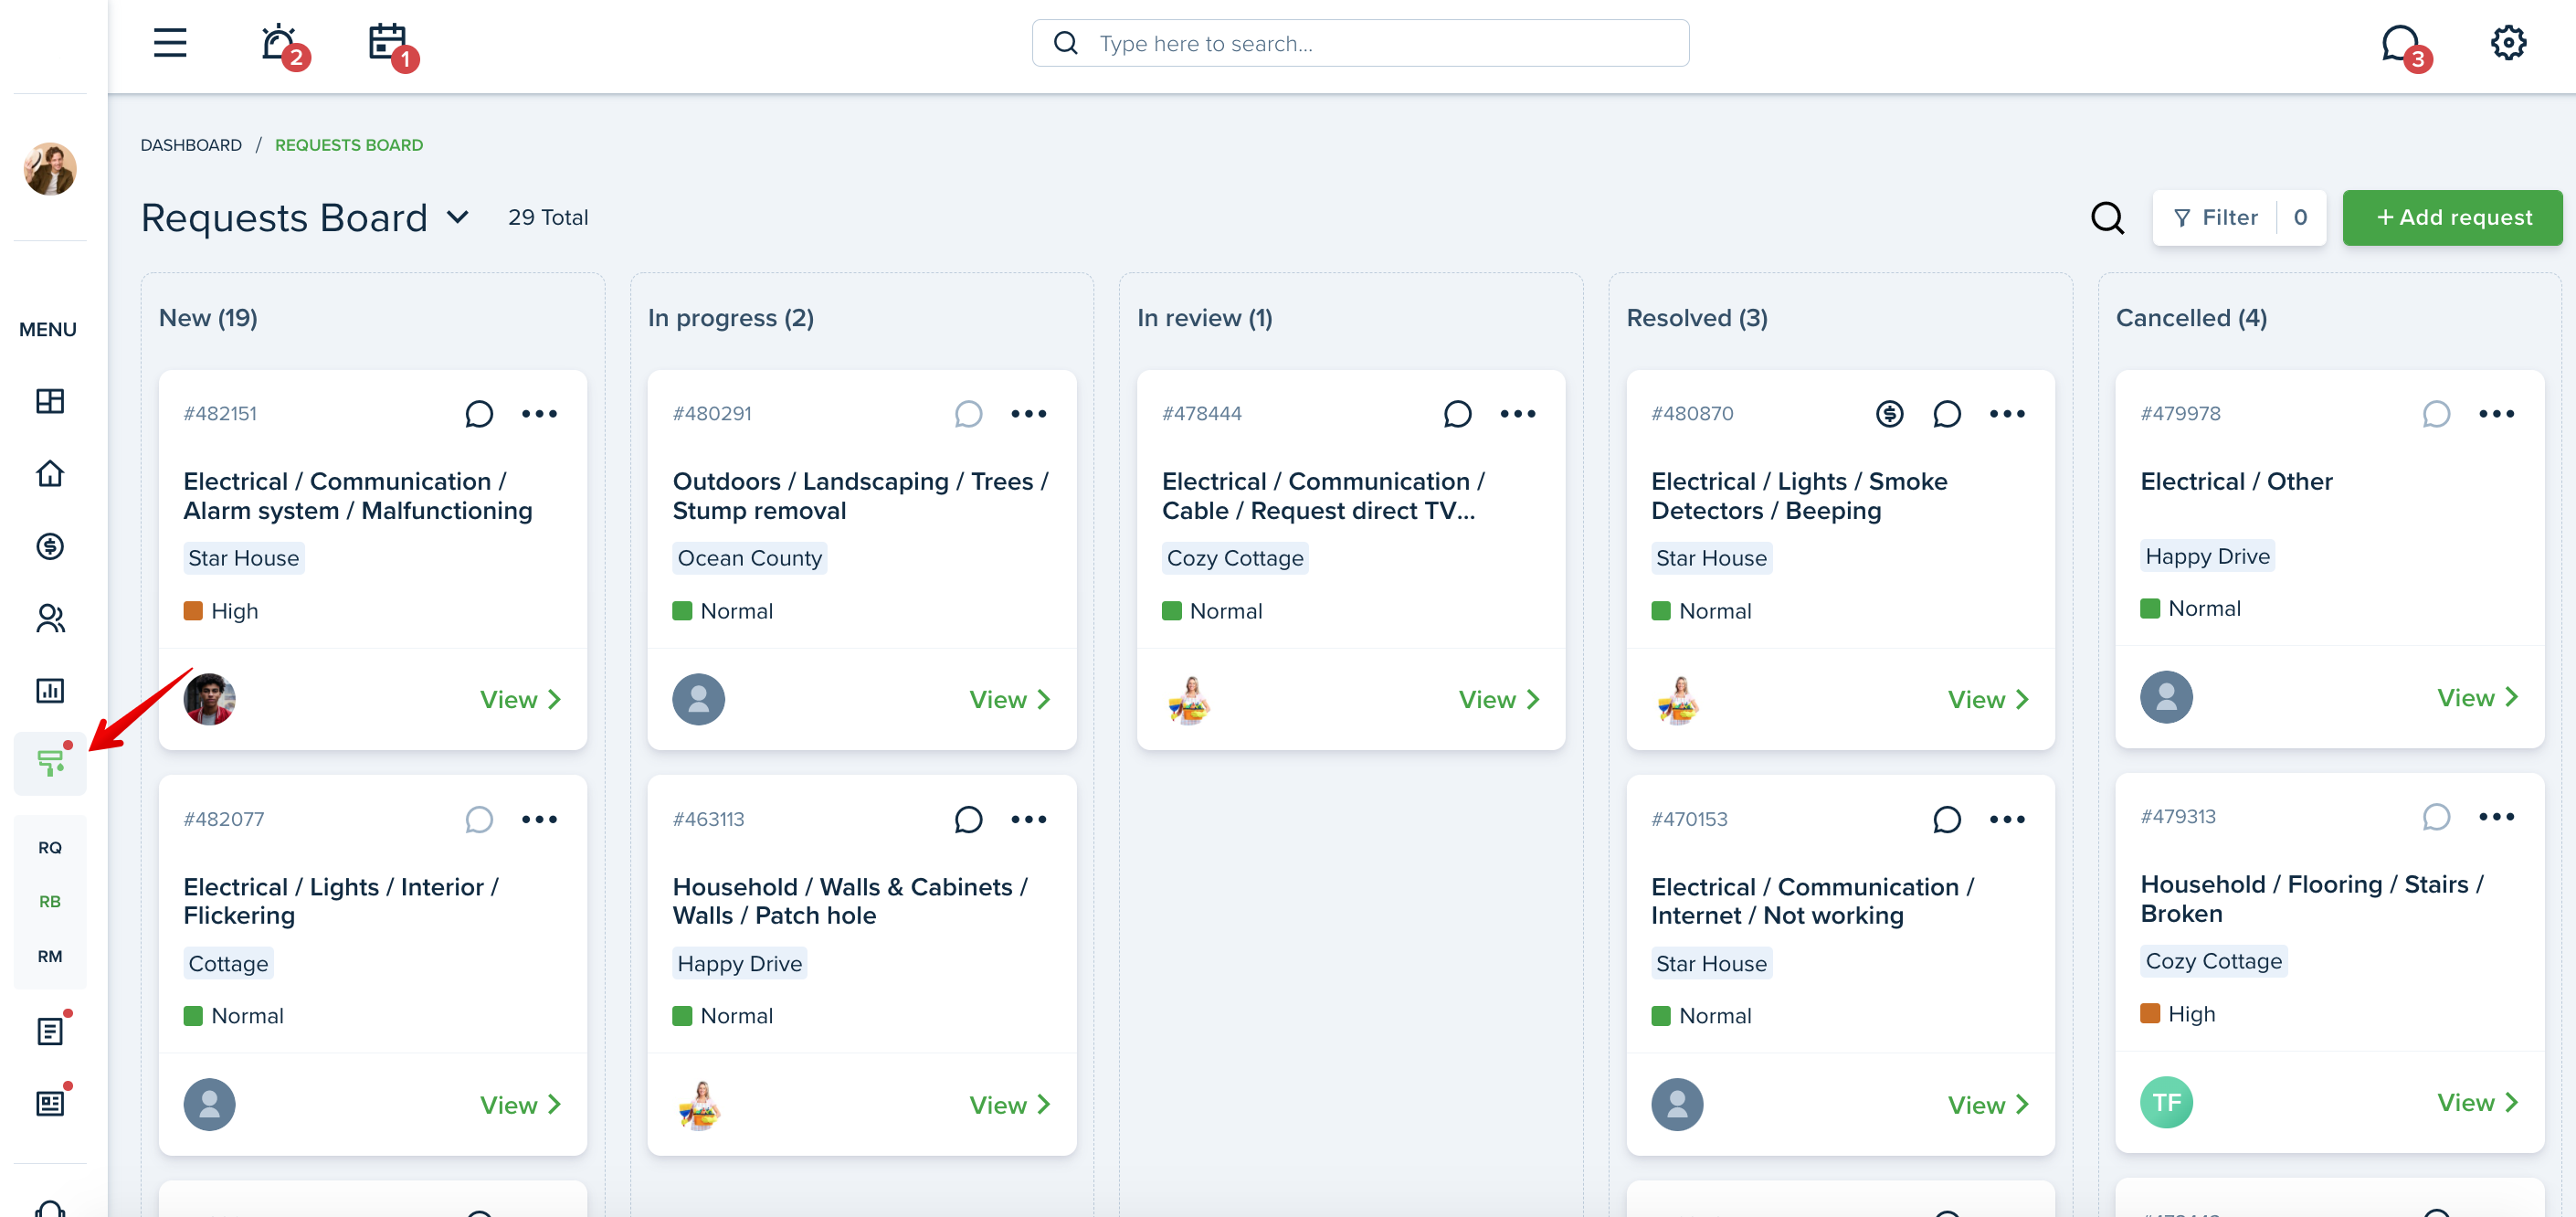Click dollar billing icon on request #480870
Viewport: 2576px width, 1217px height.
[x=1889, y=414]
